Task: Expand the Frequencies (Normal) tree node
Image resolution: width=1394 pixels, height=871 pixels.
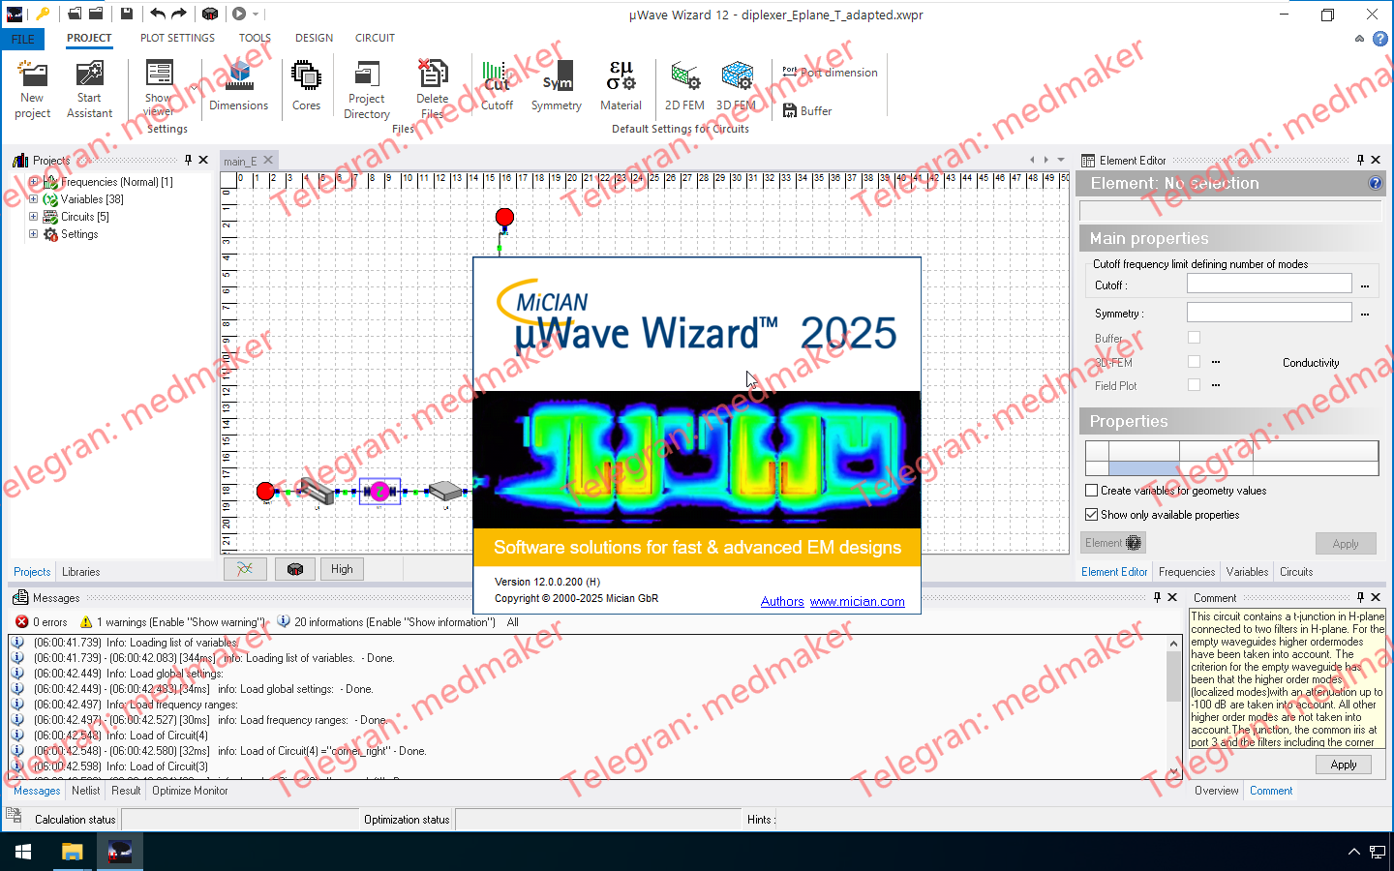Action: pos(33,182)
